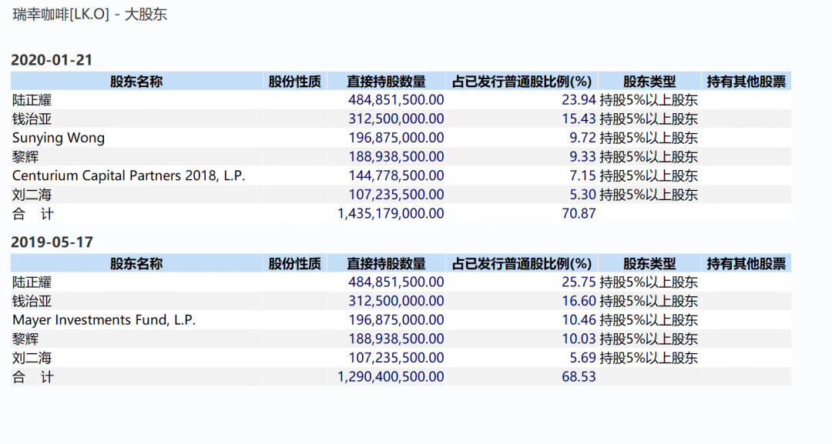
Task: Select the date heading 2020-01-21
Action: click(52, 60)
